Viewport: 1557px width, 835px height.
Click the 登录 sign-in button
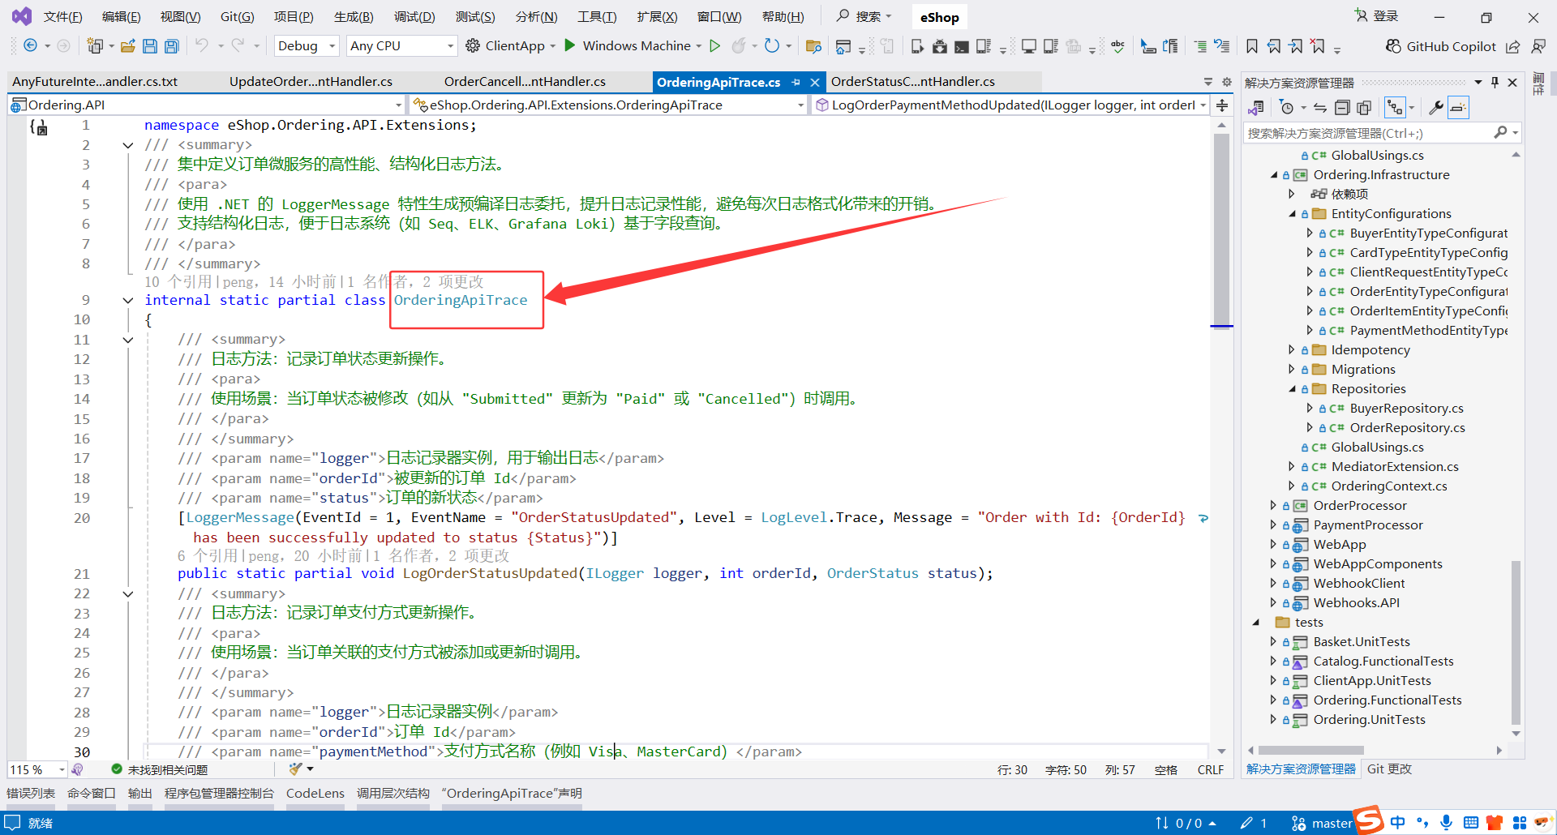pyautogui.click(x=1377, y=16)
